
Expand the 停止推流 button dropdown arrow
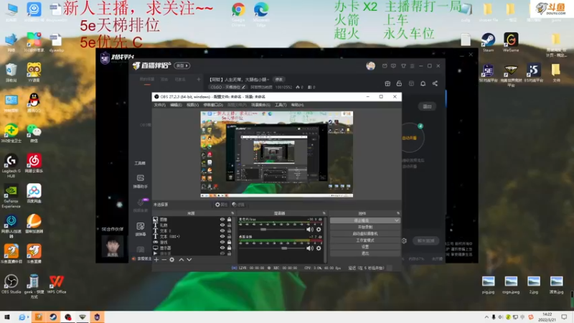click(x=397, y=220)
